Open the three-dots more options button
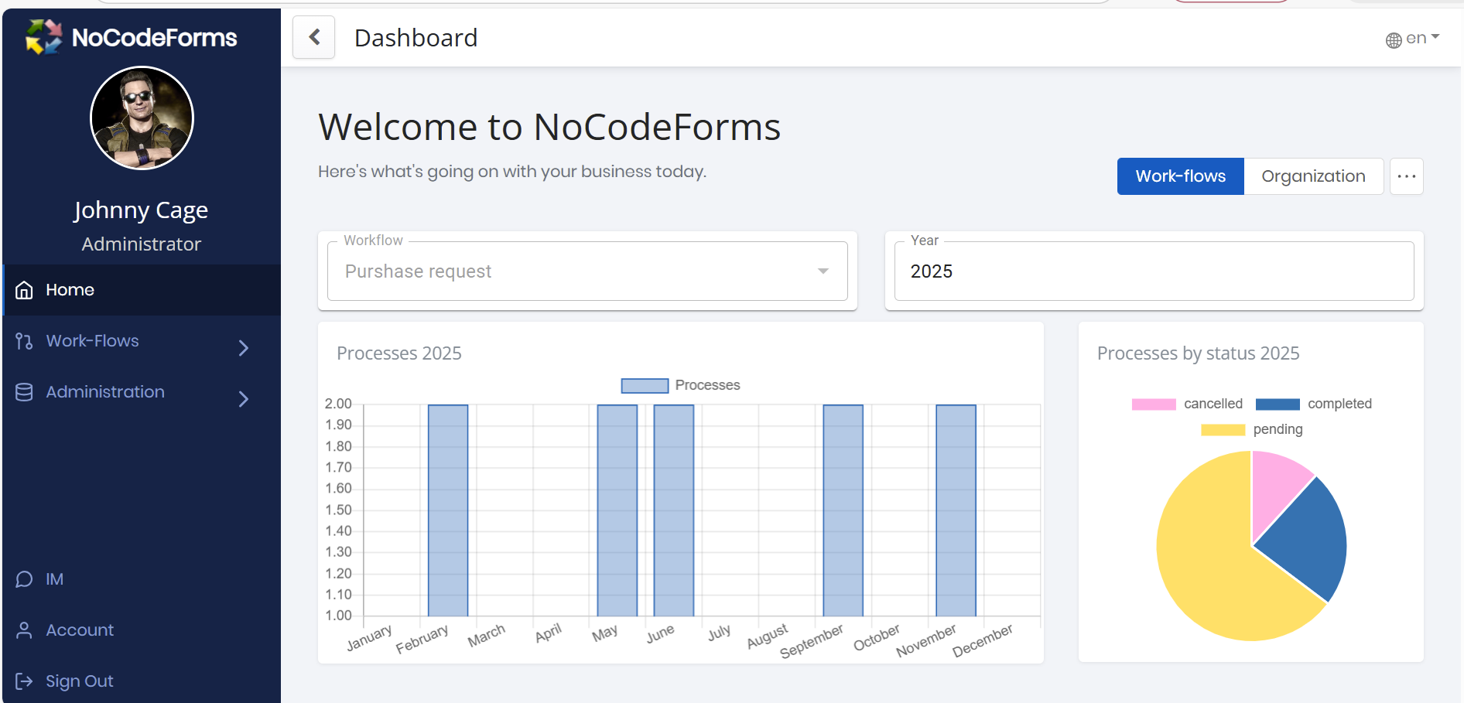Image resolution: width=1464 pixels, height=703 pixels. (1406, 176)
